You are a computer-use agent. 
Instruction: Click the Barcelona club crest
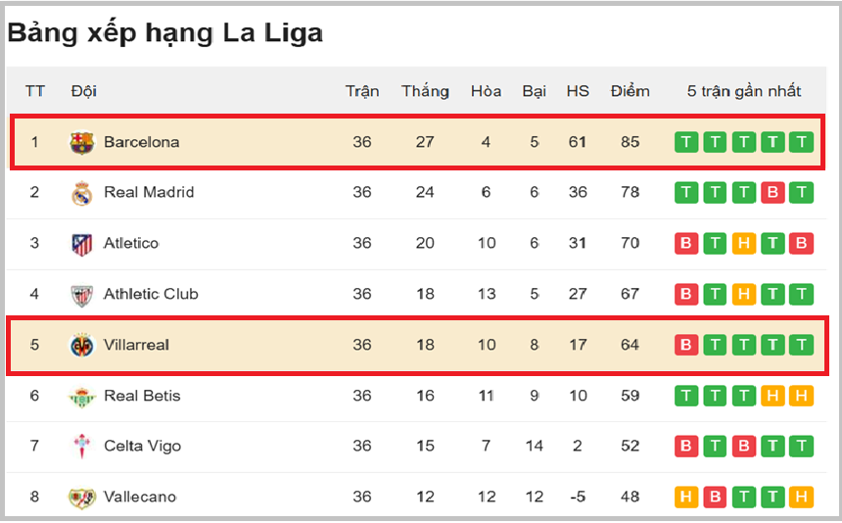pos(81,143)
